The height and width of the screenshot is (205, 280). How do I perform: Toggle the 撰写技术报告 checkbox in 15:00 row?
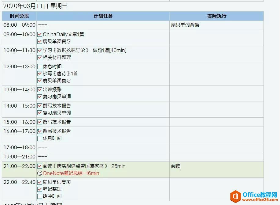coord(39,122)
